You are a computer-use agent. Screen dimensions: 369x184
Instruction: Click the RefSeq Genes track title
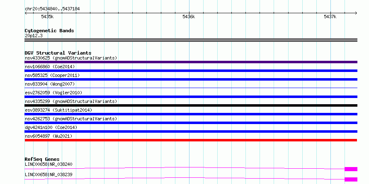(42, 159)
